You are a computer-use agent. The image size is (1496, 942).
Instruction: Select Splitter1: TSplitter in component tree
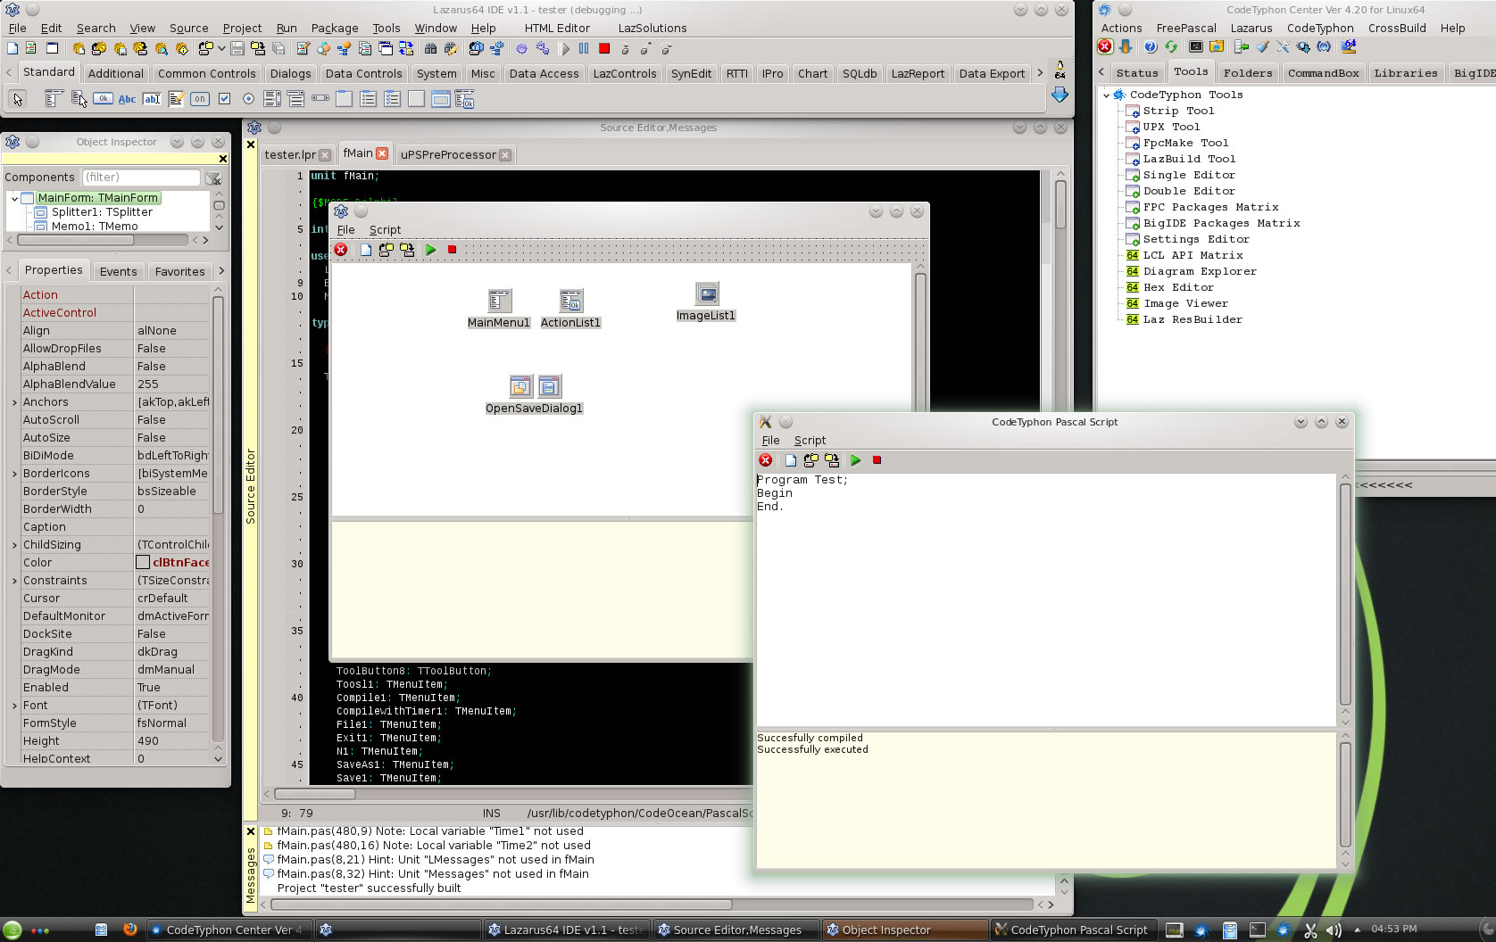[102, 212]
